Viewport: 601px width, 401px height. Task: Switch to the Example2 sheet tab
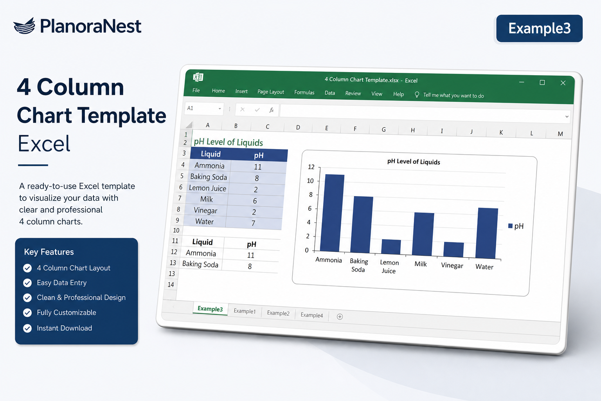pos(278,313)
